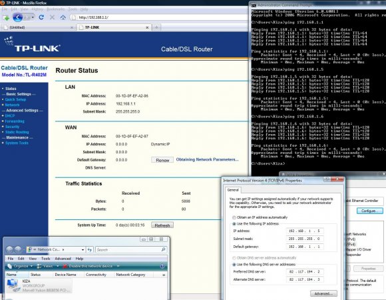Open a new tab with plus button after tabs

pos(156,27)
